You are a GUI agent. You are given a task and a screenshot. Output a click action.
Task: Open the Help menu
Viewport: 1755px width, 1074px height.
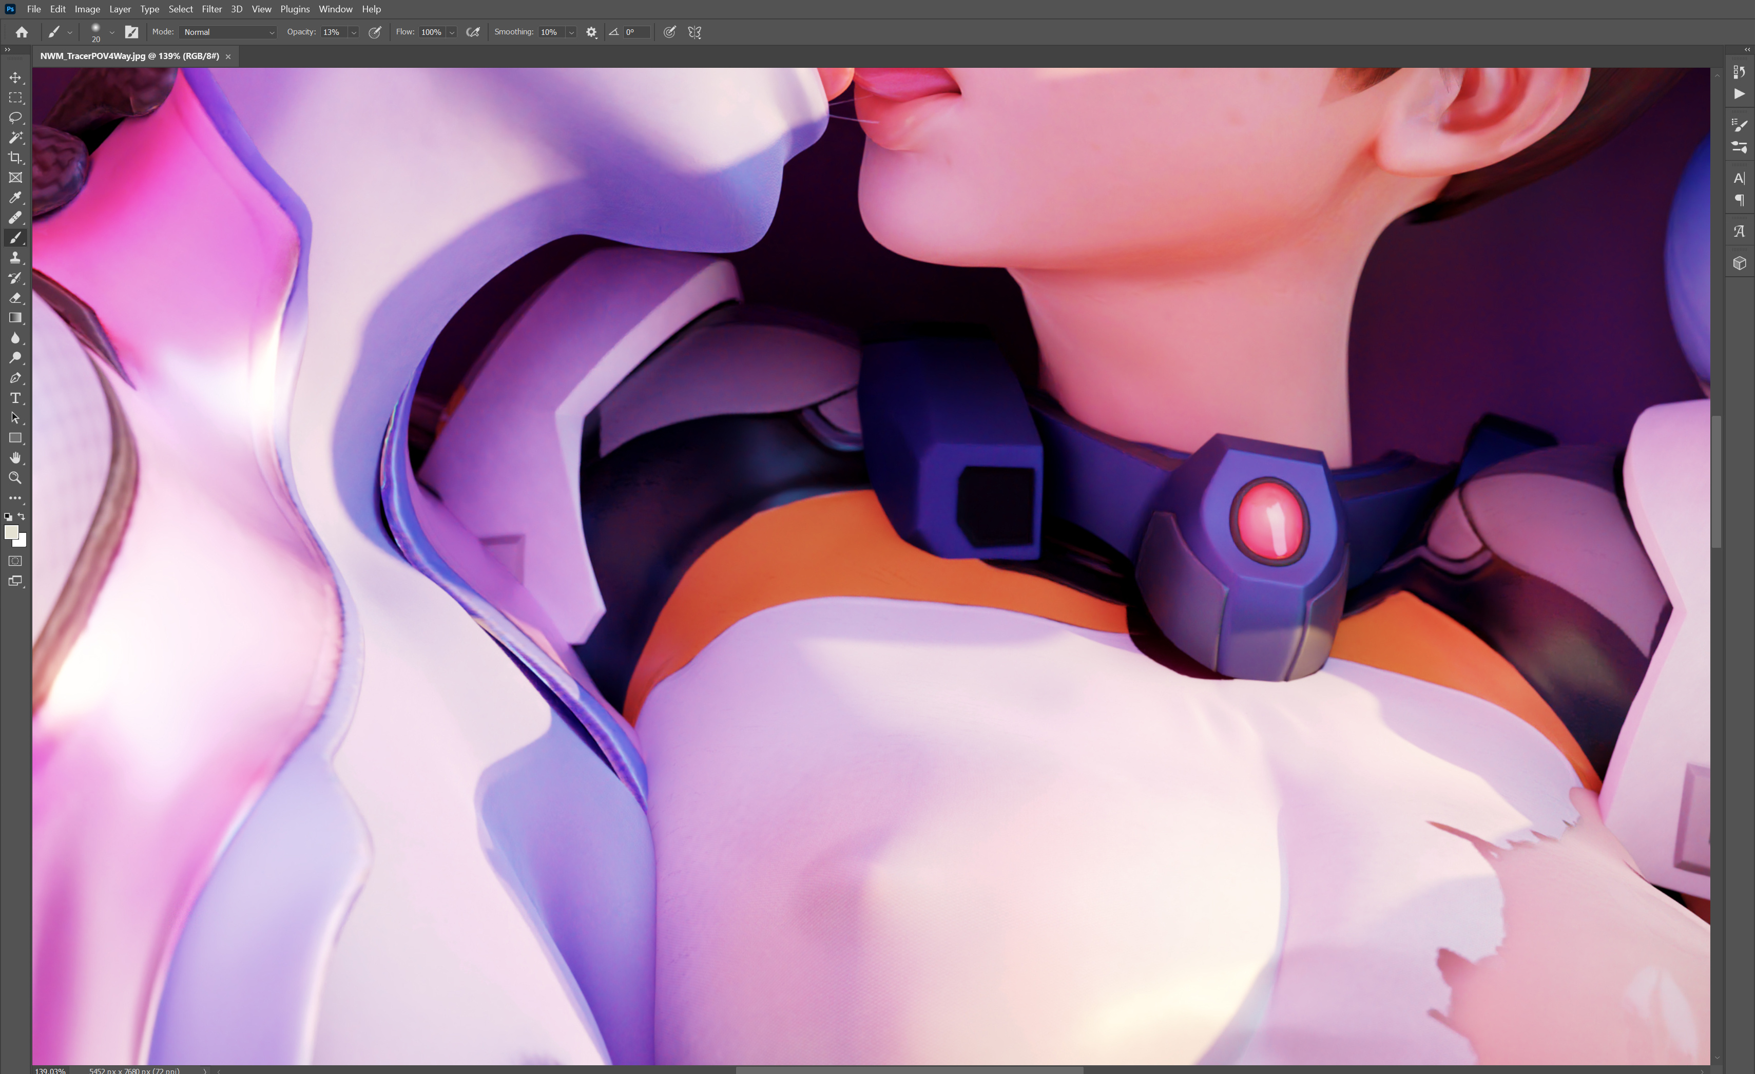pyautogui.click(x=371, y=9)
